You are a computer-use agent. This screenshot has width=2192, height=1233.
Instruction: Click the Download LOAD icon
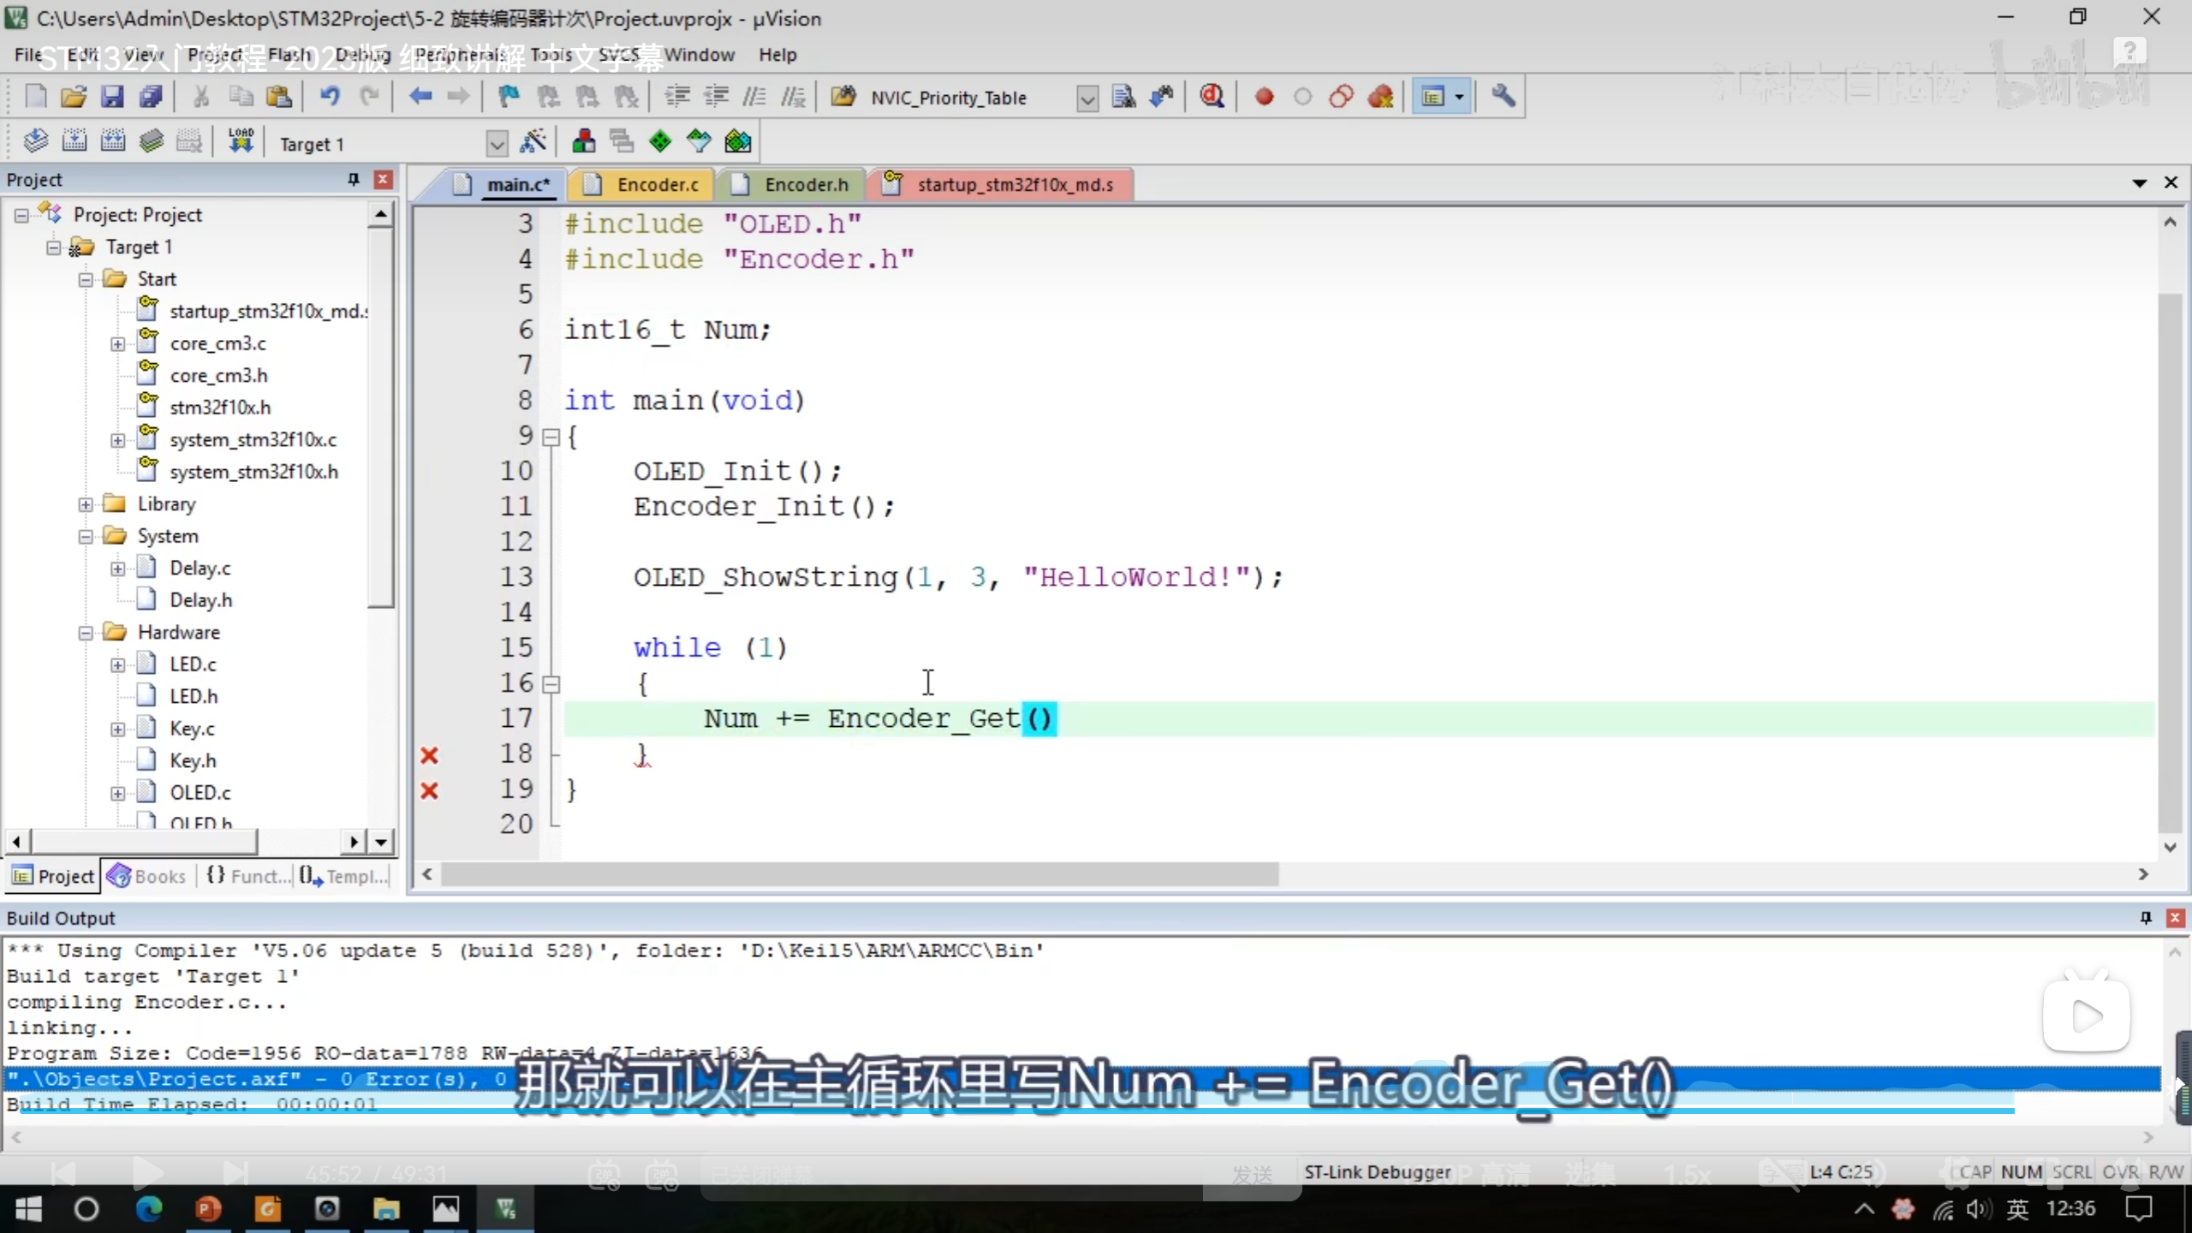pos(241,141)
